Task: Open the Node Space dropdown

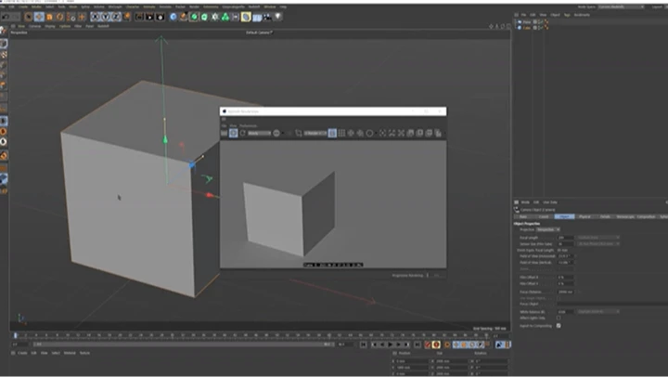Action: tap(621, 6)
